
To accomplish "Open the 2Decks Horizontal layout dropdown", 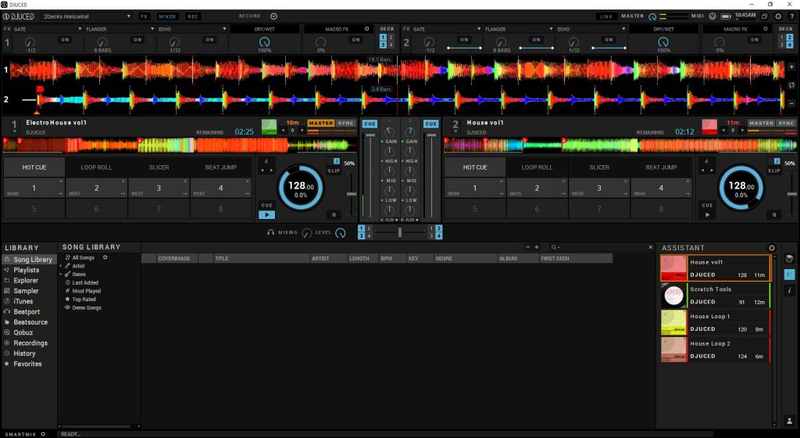I will pos(86,16).
